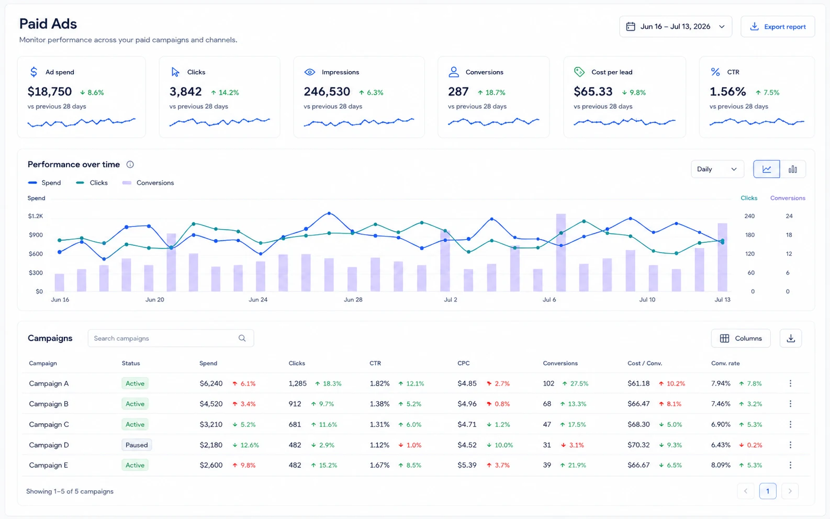Click the Ad spend sparkline chart

(x=81, y=122)
